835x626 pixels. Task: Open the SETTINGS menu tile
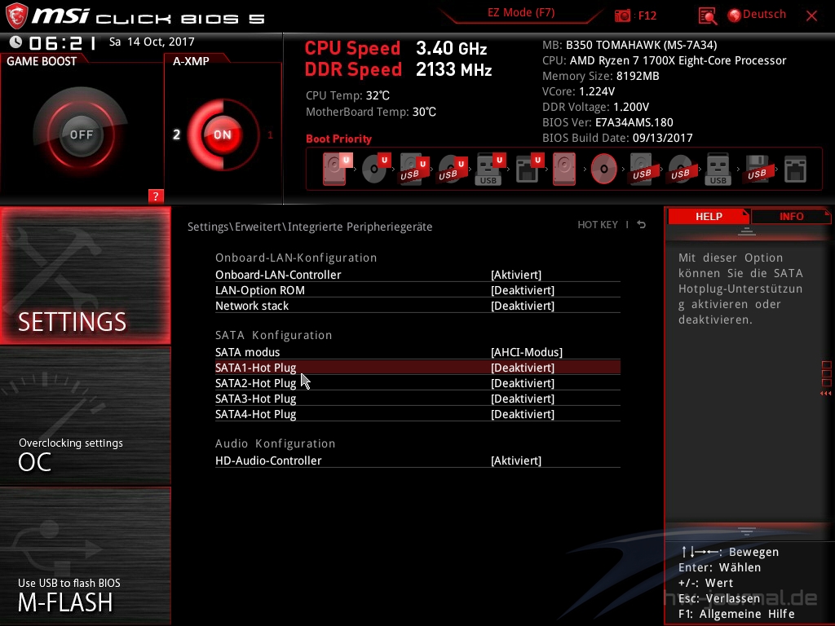pos(85,276)
